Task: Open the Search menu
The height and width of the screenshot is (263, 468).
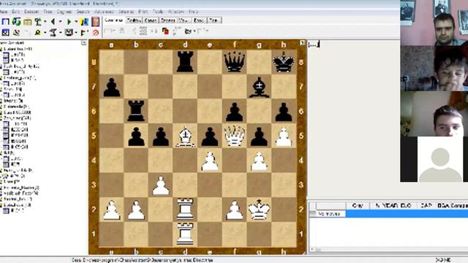Action: [83, 12]
